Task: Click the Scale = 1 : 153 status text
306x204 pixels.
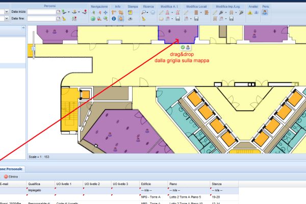Action: tap(39, 157)
